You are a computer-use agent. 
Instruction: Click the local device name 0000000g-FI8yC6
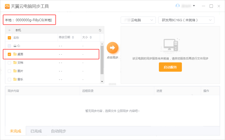click(x=30, y=20)
